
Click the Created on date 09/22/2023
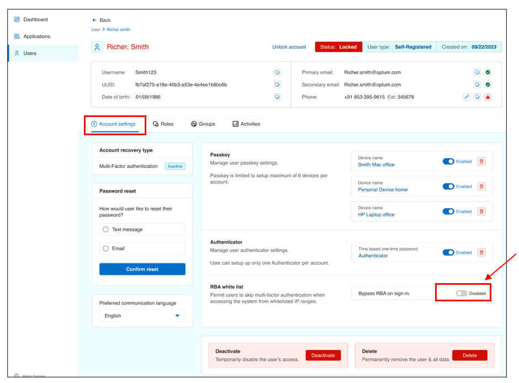(x=484, y=47)
